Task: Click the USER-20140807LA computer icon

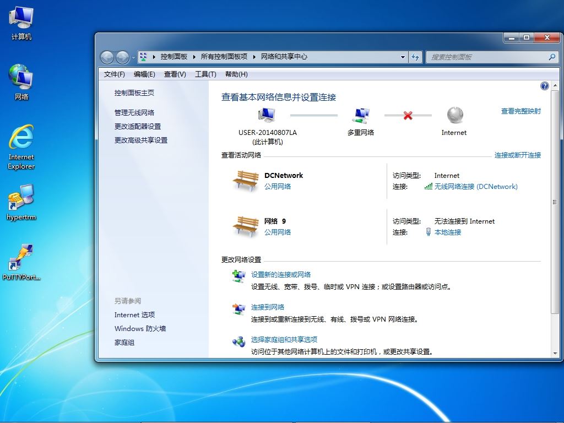Action: tap(267, 115)
